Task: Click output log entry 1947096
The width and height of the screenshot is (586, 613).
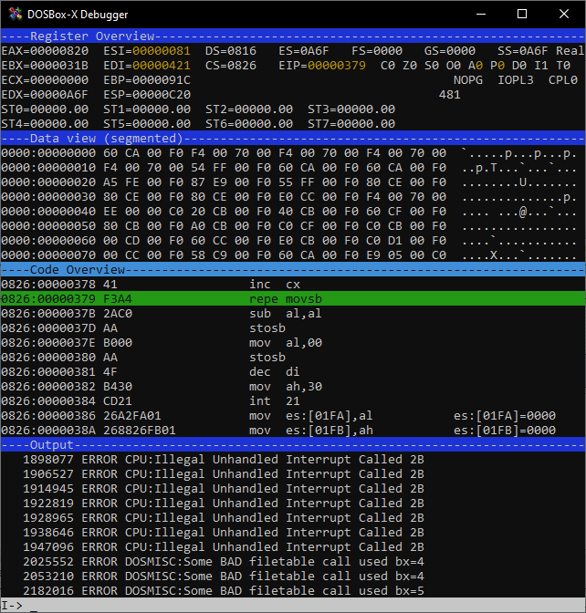Action: (x=224, y=547)
